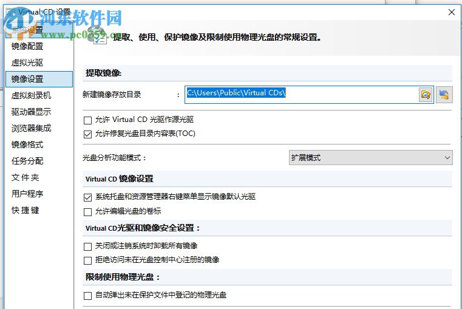Check 关闭或注销系统时卸载所有镜像
This screenshot has width=462, height=309.
(87, 246)
